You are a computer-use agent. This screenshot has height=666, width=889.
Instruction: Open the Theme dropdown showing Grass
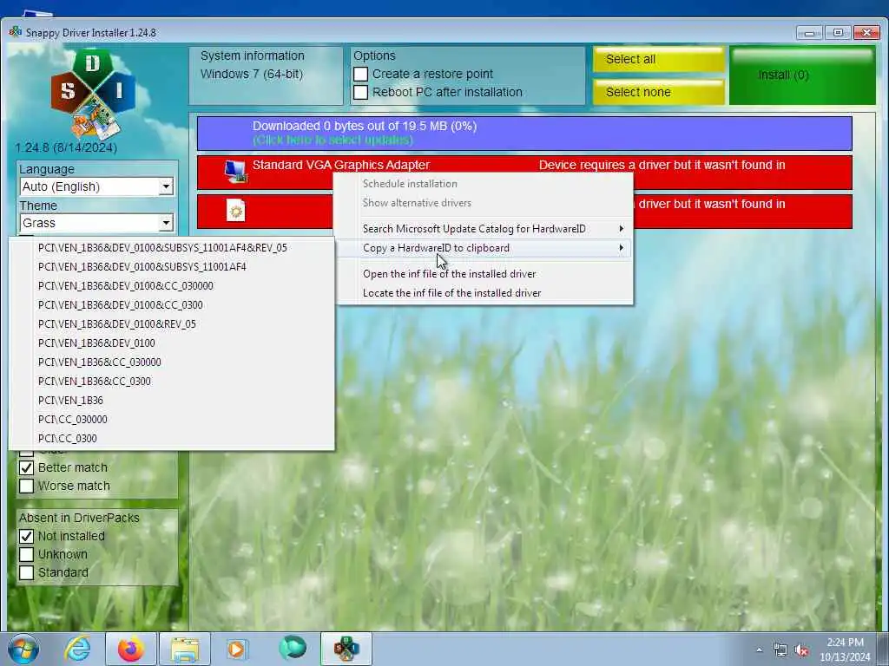96,223
